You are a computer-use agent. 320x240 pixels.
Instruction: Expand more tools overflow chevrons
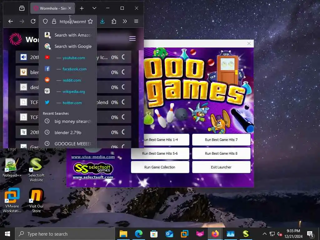click(x=125, y=21)
